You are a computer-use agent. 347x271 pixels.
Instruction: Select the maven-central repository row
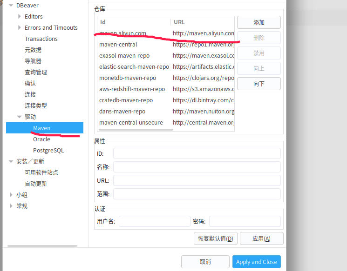point(118,45)
